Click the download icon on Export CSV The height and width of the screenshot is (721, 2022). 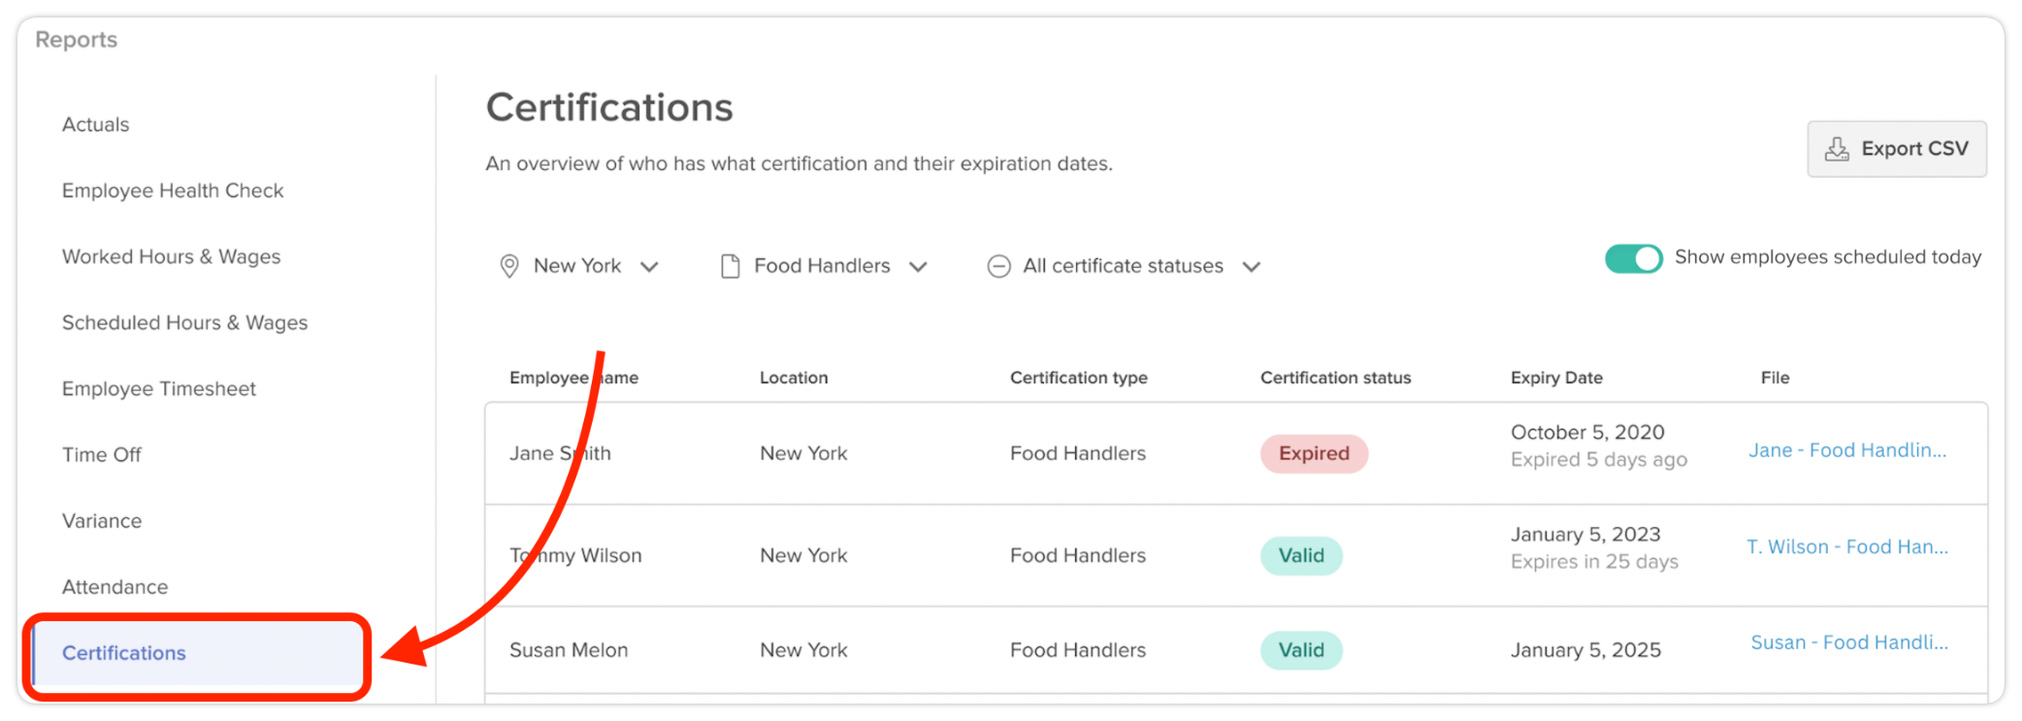tap(1837, 149)
